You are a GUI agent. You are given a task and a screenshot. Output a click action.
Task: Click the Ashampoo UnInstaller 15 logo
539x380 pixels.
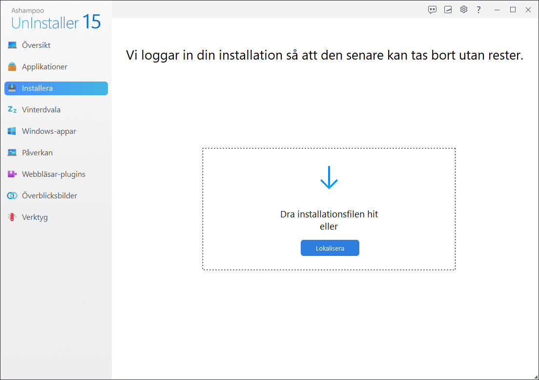56,19
